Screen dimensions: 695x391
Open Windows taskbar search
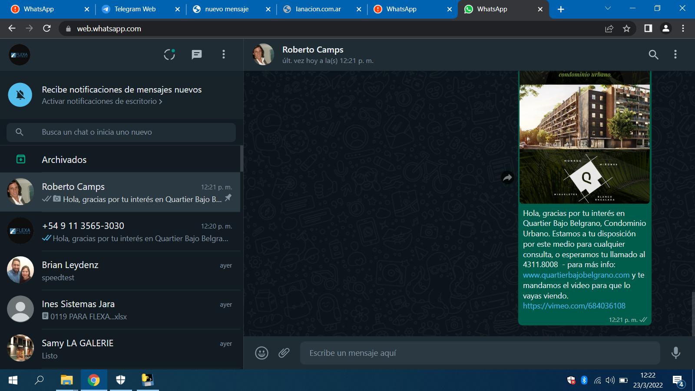39,380
